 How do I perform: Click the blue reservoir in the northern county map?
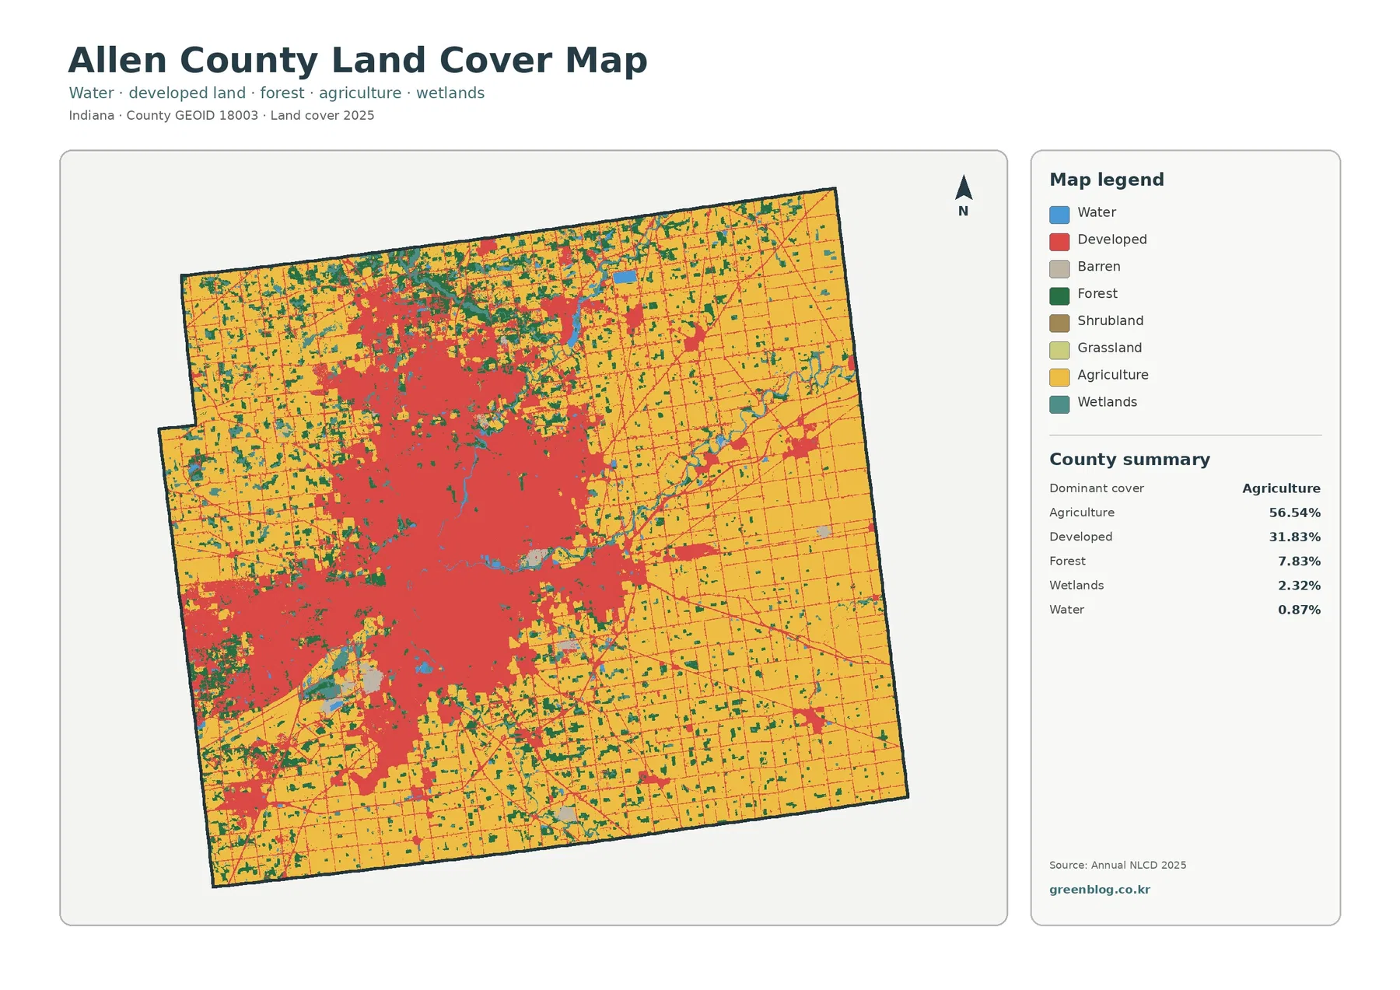pyautogui.click(x=625, y=277)
